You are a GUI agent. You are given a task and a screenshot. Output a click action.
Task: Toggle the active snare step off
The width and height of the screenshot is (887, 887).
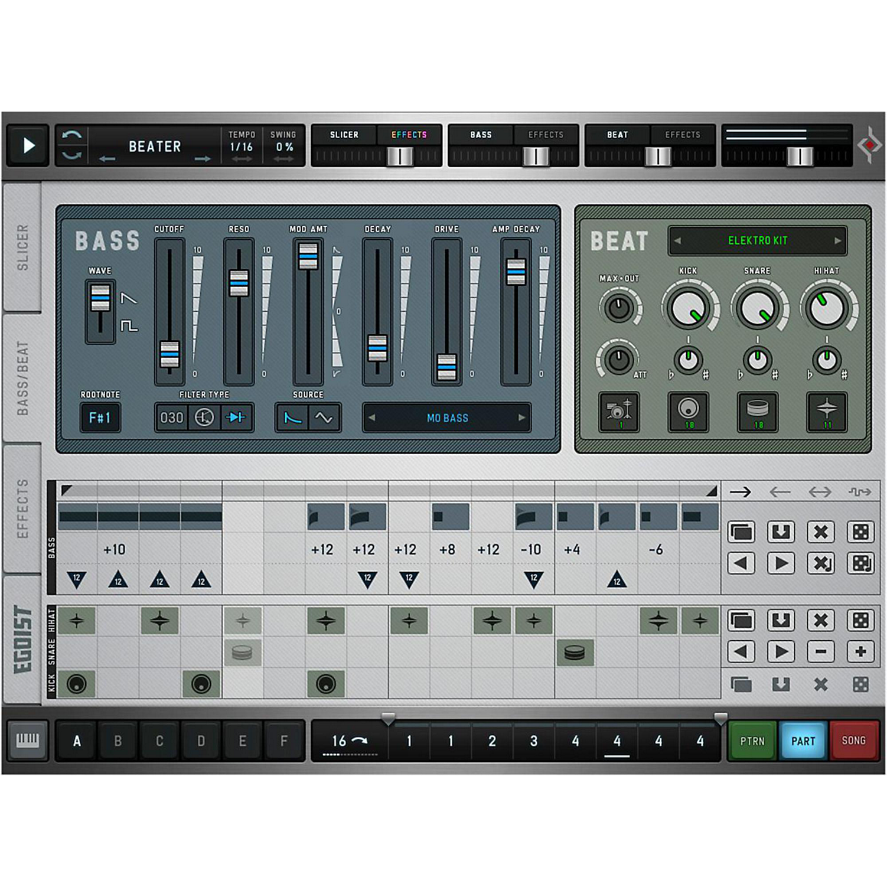pyautogui.click(x=575, y=653)
